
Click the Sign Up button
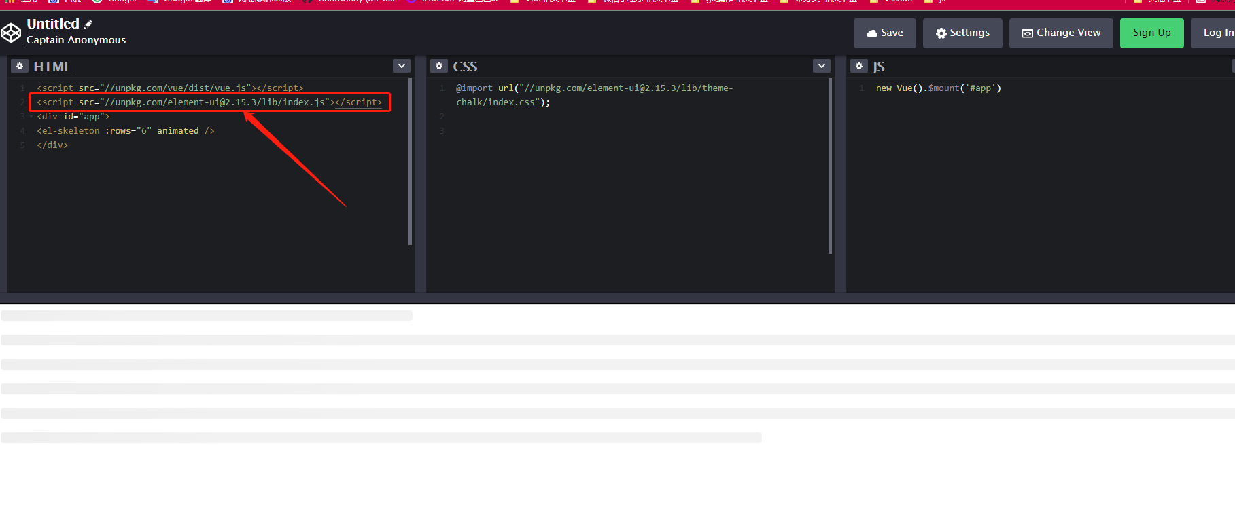pos(1152,33)
